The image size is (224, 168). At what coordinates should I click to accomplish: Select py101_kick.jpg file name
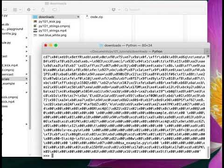(x=49, y=21)
